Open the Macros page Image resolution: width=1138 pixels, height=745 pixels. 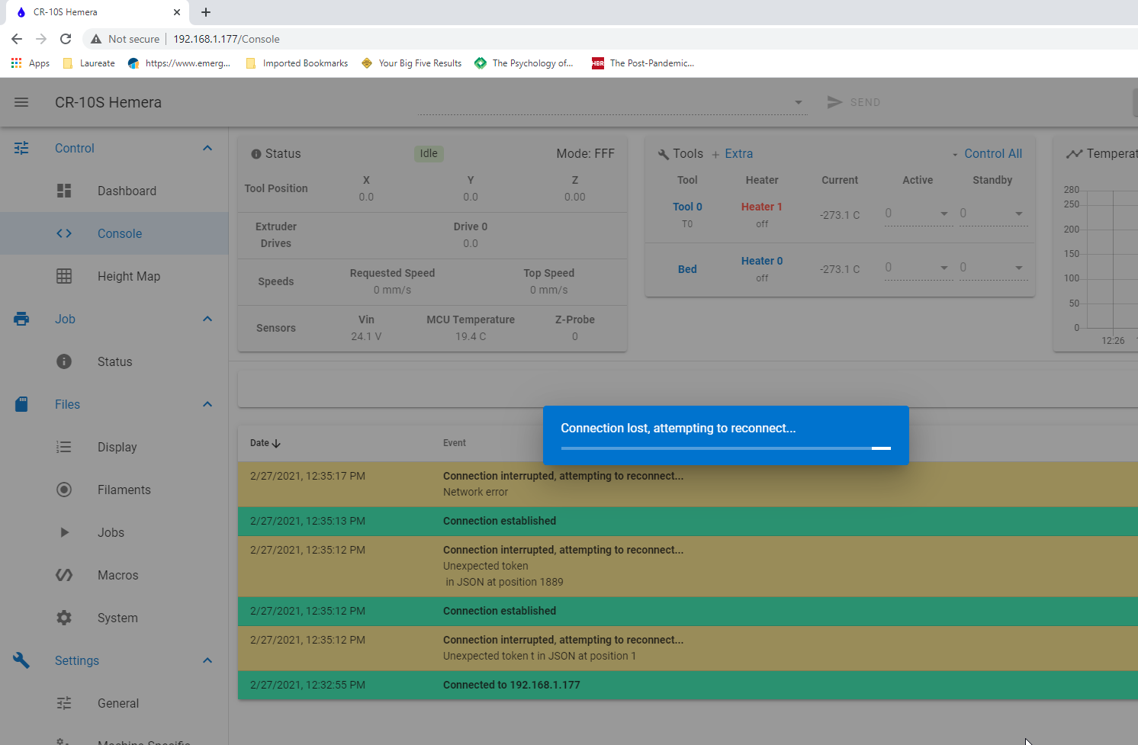(114, 575)
